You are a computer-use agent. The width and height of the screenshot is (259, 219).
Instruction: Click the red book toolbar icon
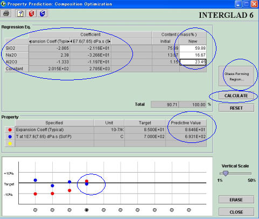tap(31, 13)
